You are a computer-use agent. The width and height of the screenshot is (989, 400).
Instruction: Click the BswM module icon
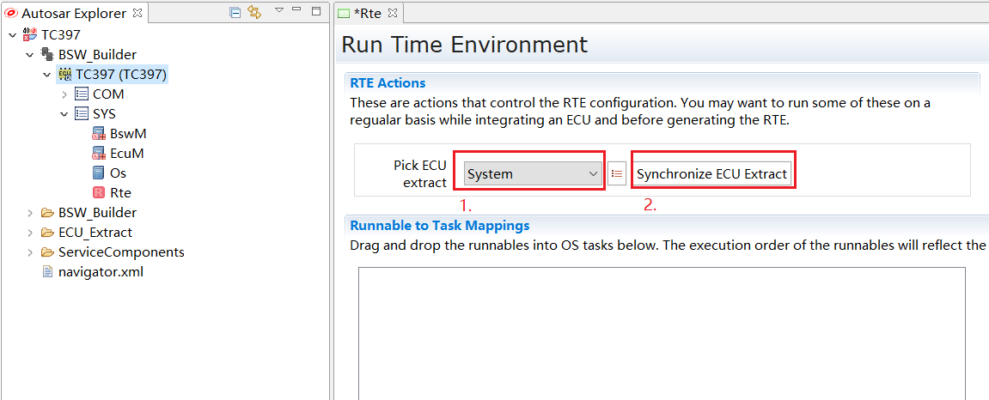coord(99,134)
